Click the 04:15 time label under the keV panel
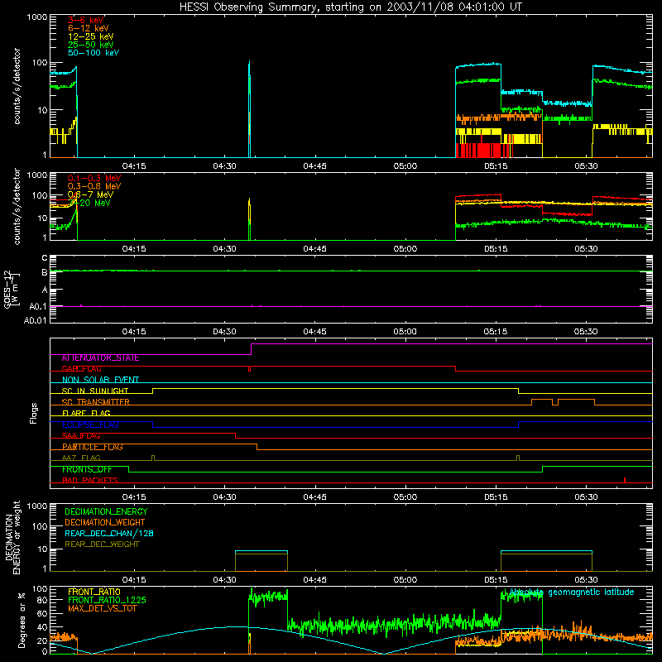Screen dimensions: 662x662 pyautogui.click(x=134, y=166)
